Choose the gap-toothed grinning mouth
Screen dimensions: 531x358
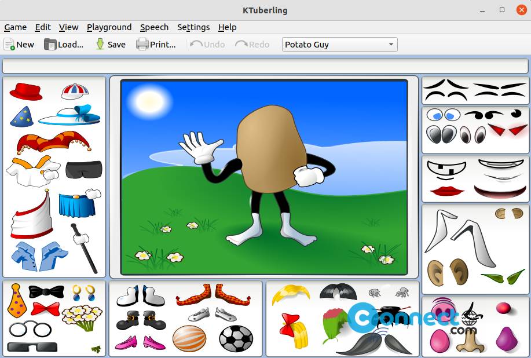[x=446, y=170]
